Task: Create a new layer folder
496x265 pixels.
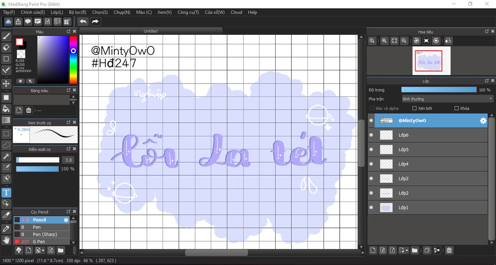Action: [x=415, y=250]
